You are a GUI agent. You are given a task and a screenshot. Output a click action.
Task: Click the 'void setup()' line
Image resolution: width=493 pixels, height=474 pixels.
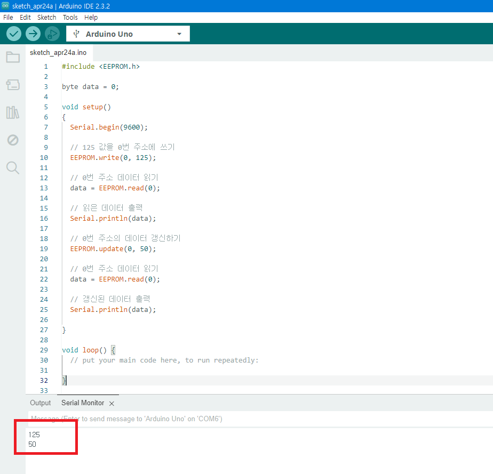point(86,107)
